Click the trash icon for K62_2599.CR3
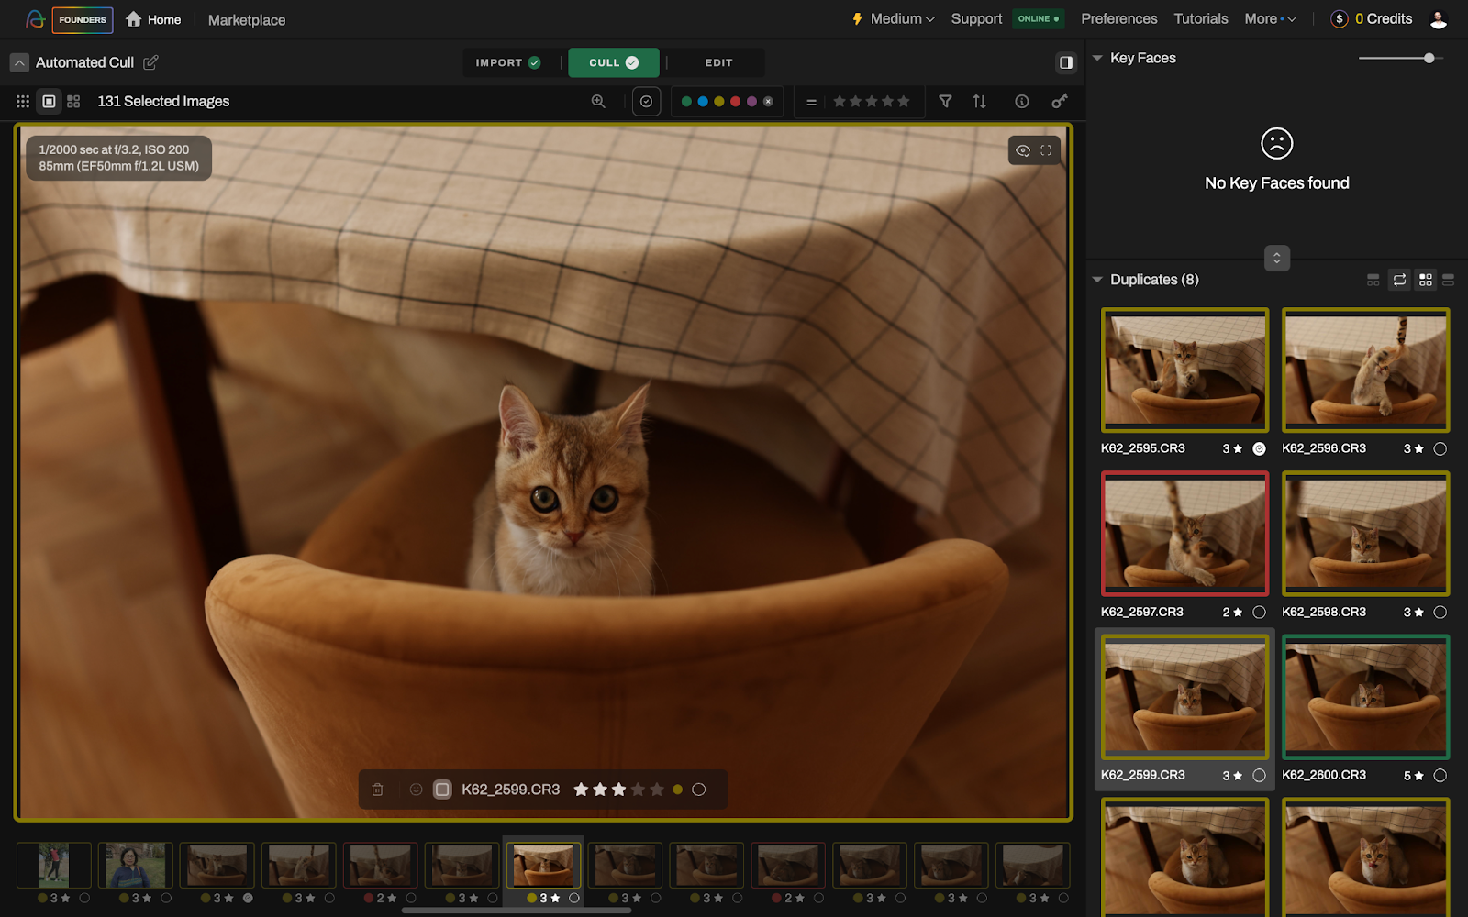 point(377,790)
